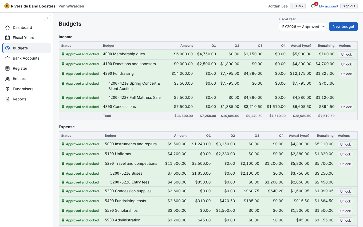
Task: Click the Income total amount $36,500.00
Action: (184, 116)
